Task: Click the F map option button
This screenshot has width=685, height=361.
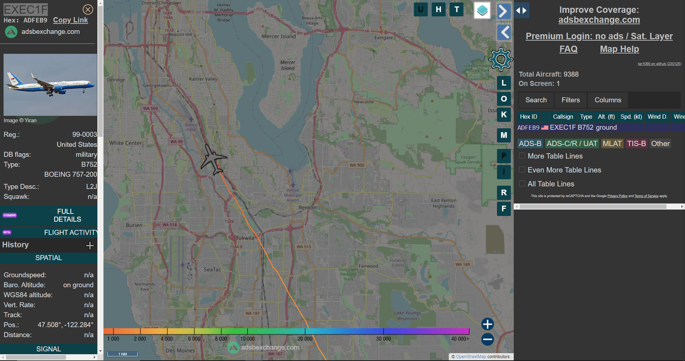Action: pyautogui.click(x=504, y=209)
